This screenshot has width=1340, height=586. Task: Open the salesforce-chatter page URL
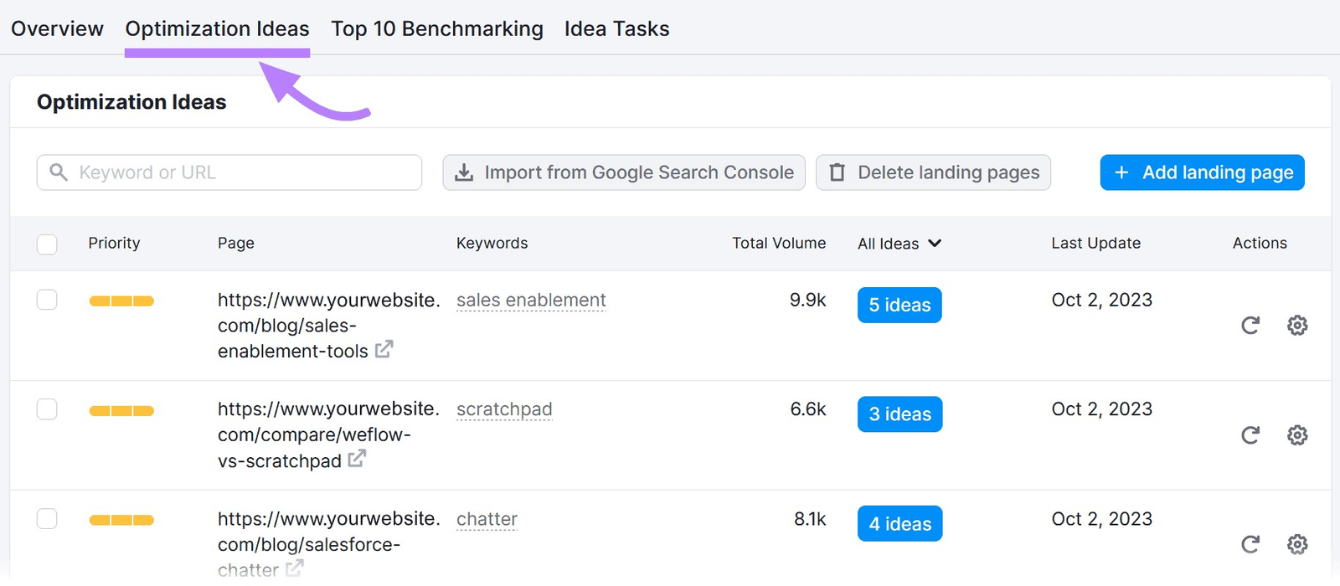328,544
